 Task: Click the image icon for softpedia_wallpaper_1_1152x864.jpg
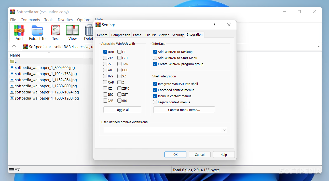(x=12, y=80)
